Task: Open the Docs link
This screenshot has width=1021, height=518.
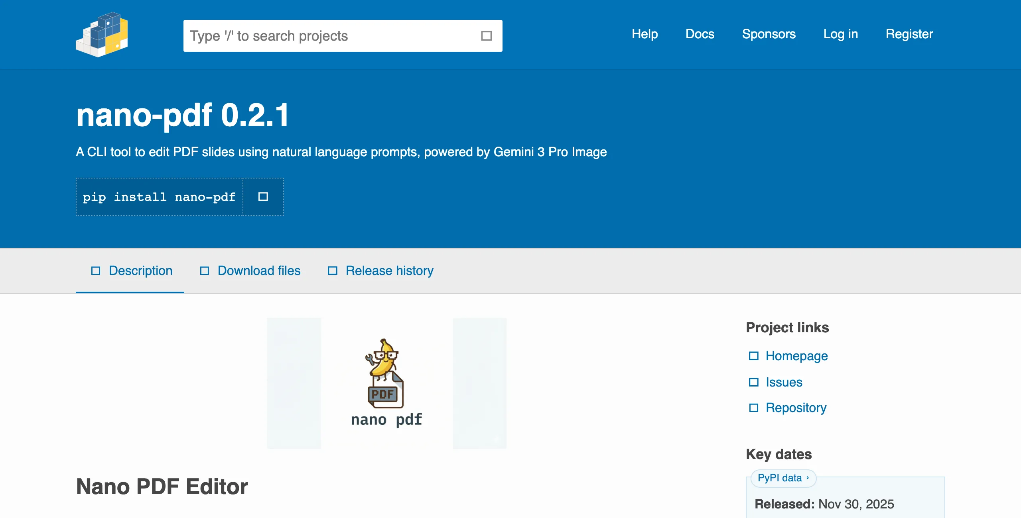Action: click(700, 34)
